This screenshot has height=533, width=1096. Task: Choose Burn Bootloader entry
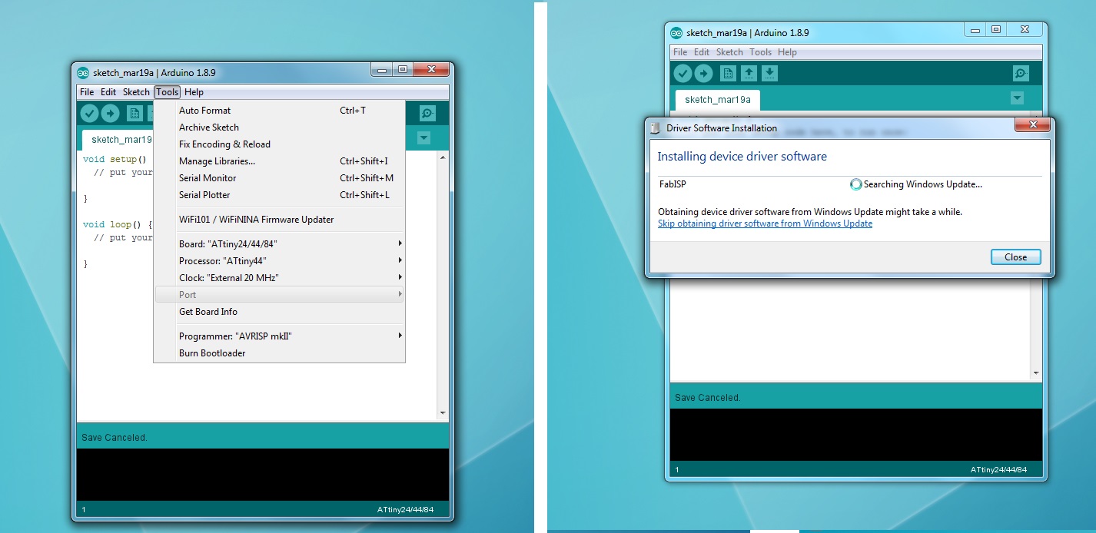click(x=280, y=353)
